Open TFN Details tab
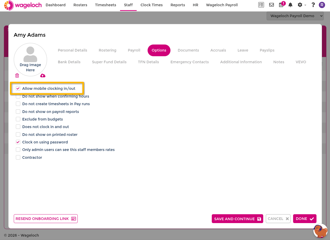This screenshot has width=330, height=240. point(148,62)
